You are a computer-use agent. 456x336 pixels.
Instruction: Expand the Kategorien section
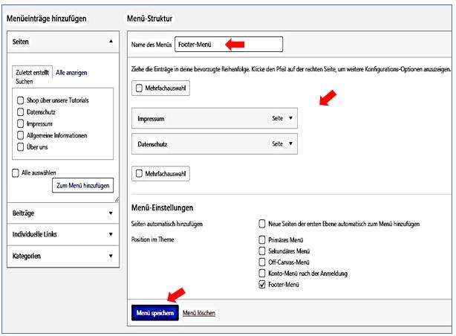click(x=111, y=256)
